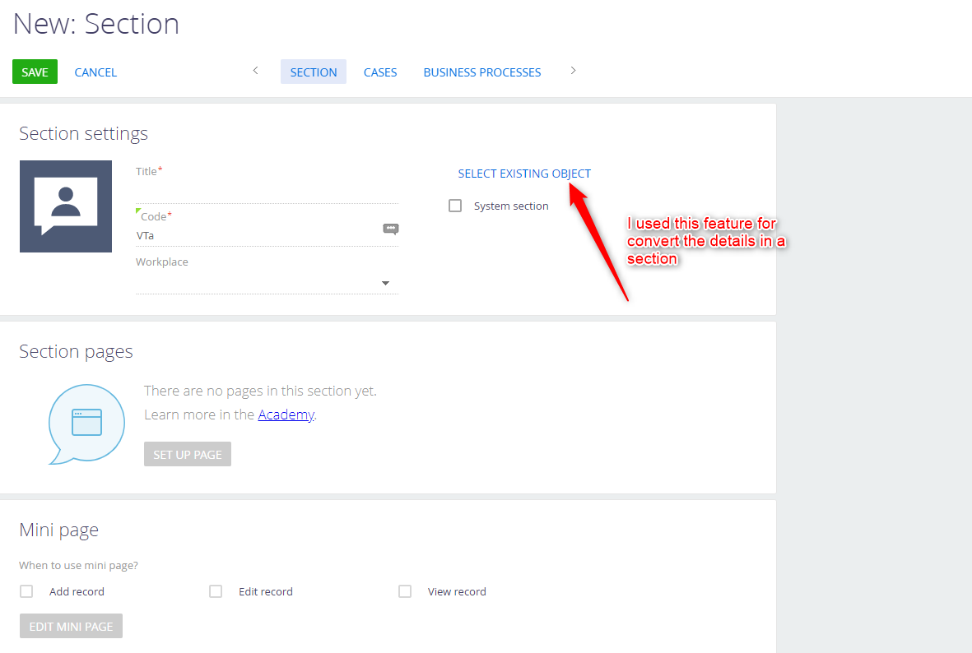The height and width of the screenshot is (653, 972).
Task: Go to previous tabs with left arrow
Action: click(x=255, y=71)
